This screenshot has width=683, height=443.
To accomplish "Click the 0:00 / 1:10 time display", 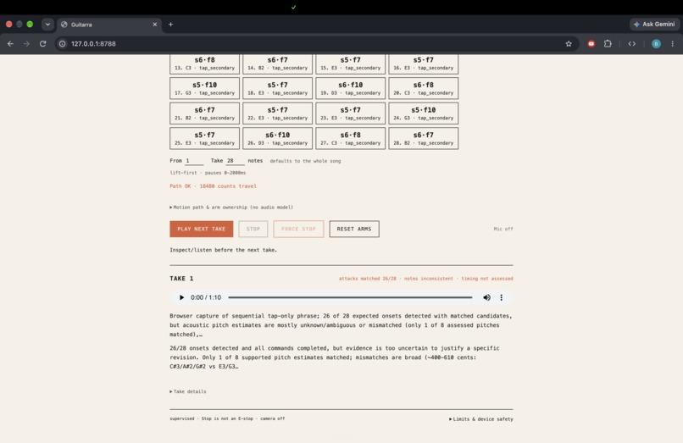I will click(206, 297).
